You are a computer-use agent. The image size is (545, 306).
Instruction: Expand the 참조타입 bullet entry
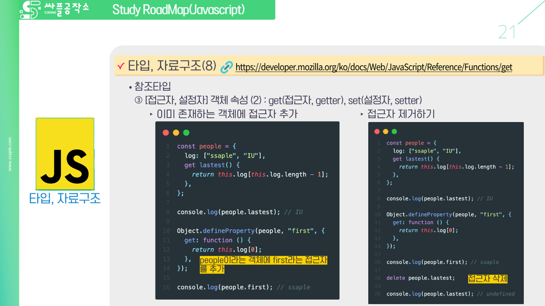[129, 86]
